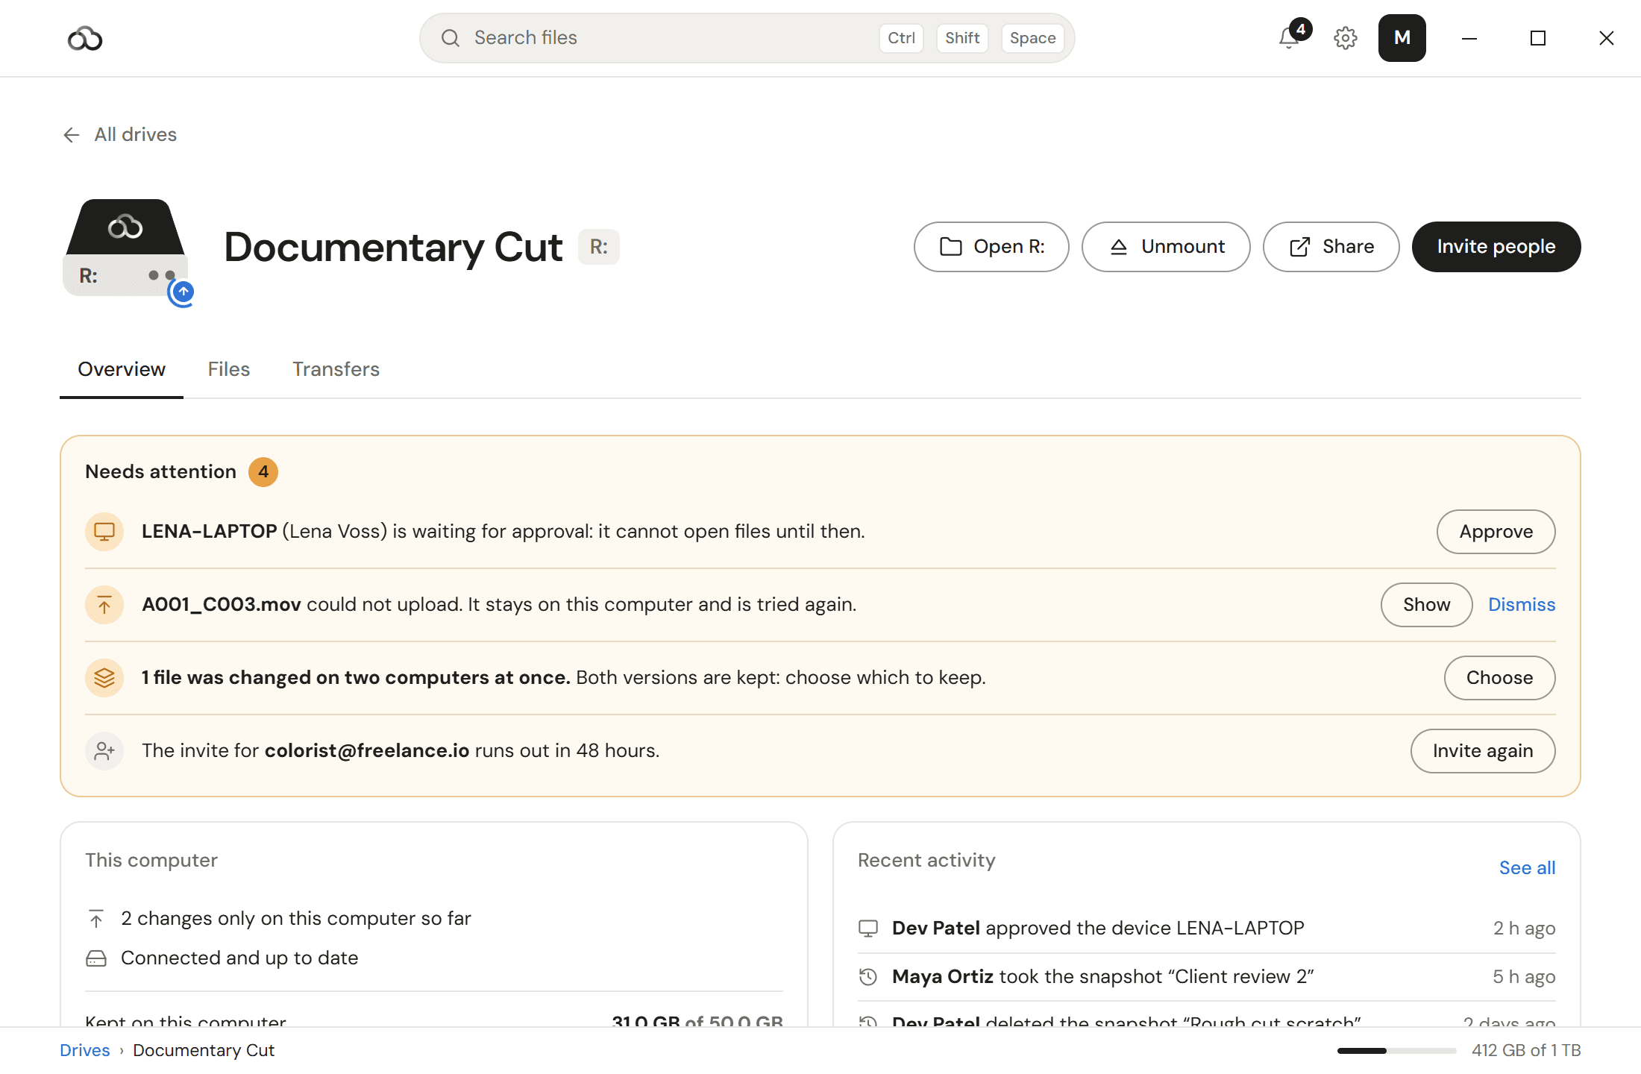
Task: Click the Share button
Action: pyautogui.click(x=1331, y=247)
